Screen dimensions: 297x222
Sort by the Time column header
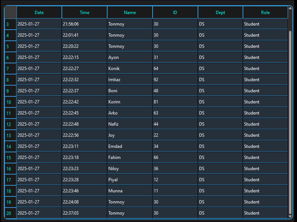point(84,12)
